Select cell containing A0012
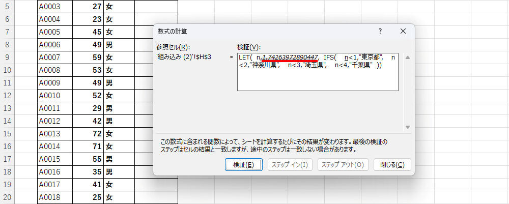Image resolution: width=509 pixels, height=204 pixels. 55,121
